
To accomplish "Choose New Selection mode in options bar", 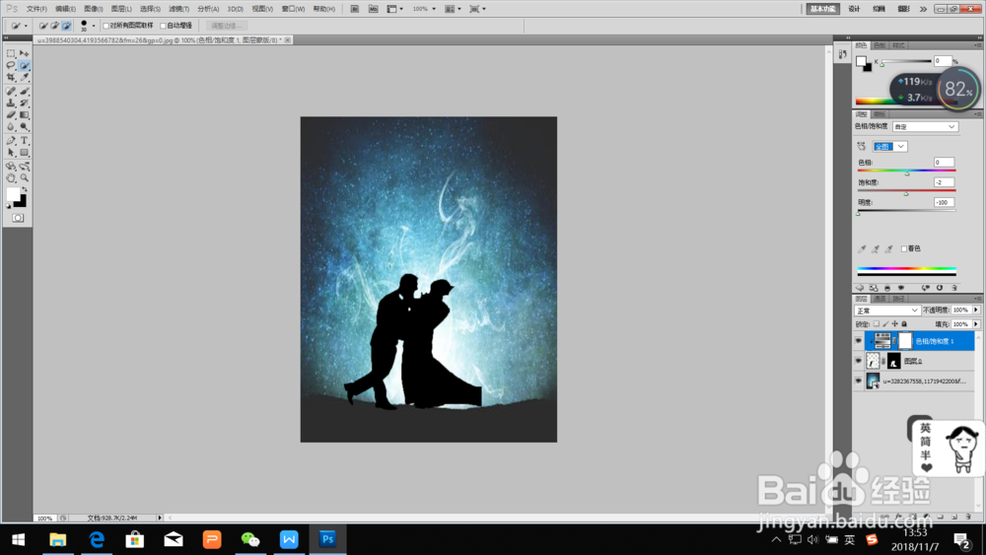I will tap(42, 26).
